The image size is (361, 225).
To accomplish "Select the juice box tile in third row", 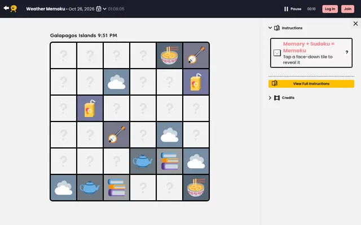I will click(x=90, y=109).
